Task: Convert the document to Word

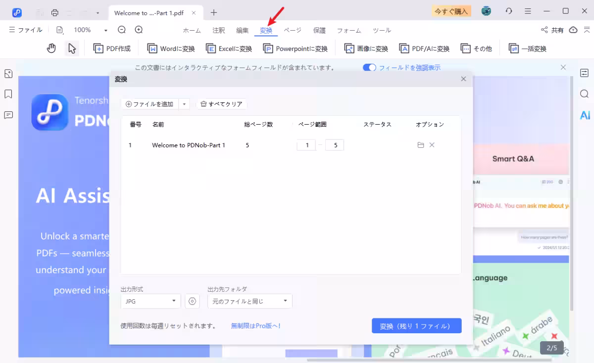Action: [172, 48]
